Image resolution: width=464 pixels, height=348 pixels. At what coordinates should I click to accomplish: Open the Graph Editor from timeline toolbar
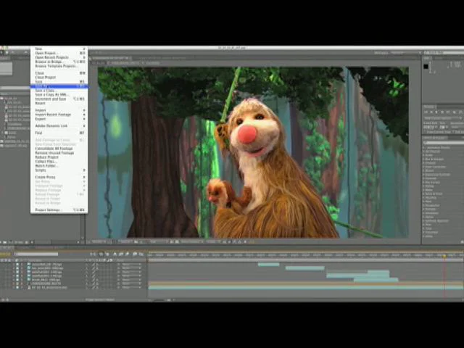click(x=141, y=254)
